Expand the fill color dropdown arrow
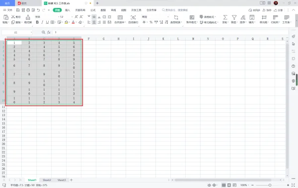Image resolution: width=298 pixels, height=188 pixels. (x=70, y=22)
